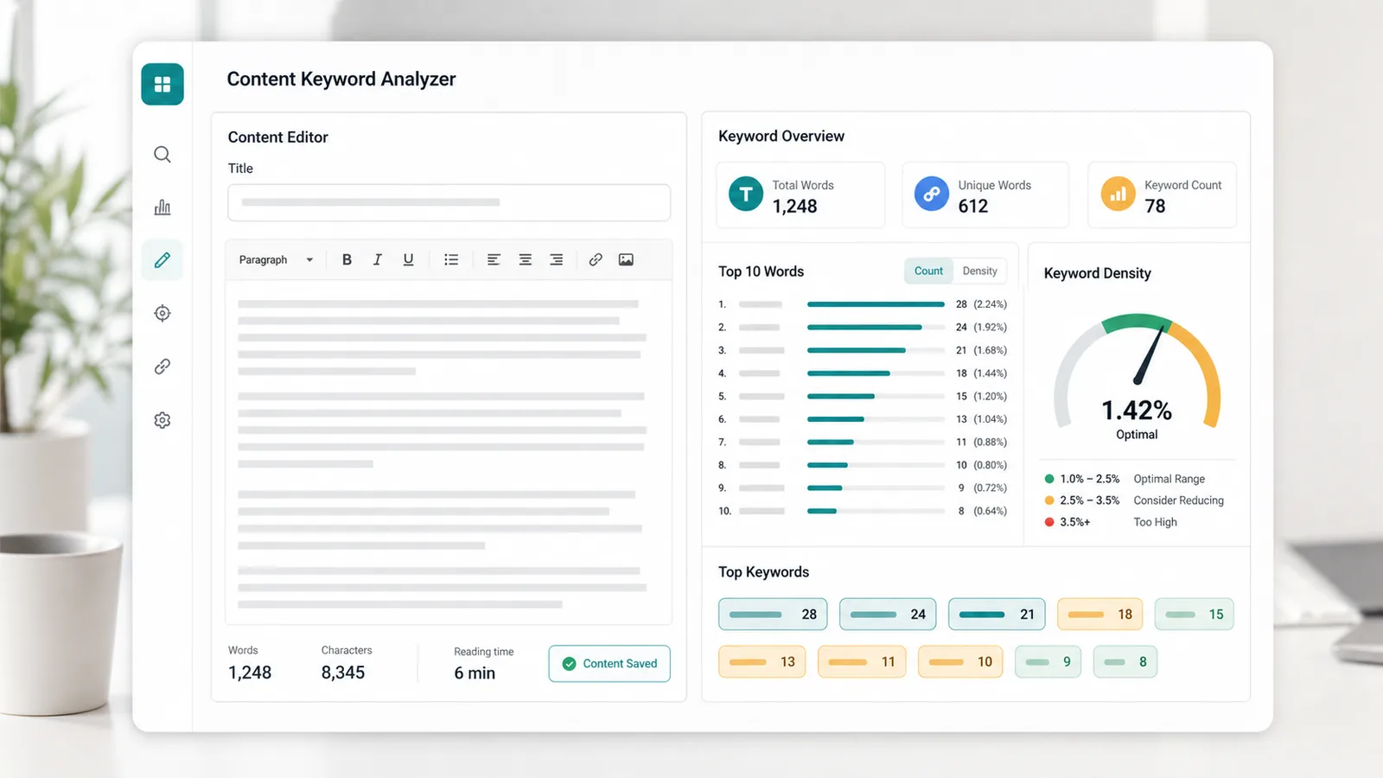This screenshot has height=778, width=1383.
Task: Select the green keyword chip showing 8
Action: (1125, 662)
